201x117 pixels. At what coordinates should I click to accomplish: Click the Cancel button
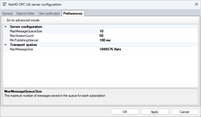tap(184, 112)
